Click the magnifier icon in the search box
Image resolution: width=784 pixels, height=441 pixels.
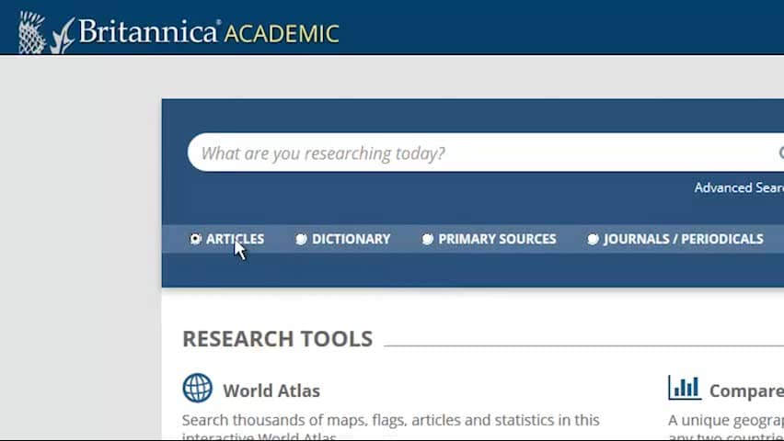point(781,153)
